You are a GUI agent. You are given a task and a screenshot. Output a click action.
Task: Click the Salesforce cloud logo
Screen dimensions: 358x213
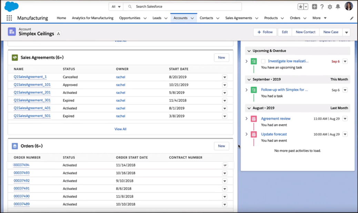tap(11, 6)
